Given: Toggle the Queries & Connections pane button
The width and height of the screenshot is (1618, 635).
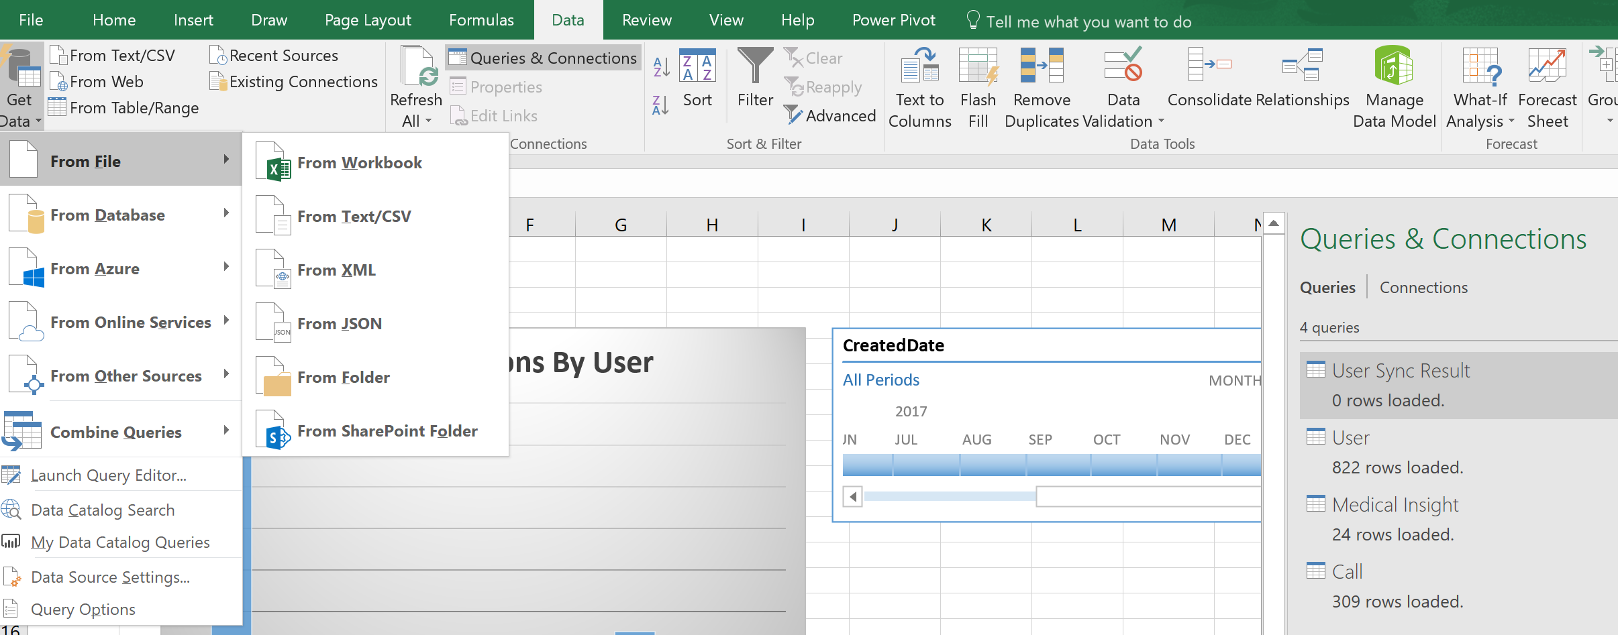Looking at the screenshot, I should click(543, 58).
